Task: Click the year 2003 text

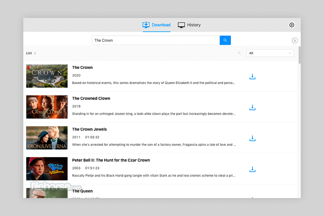Action: [76, 168]
